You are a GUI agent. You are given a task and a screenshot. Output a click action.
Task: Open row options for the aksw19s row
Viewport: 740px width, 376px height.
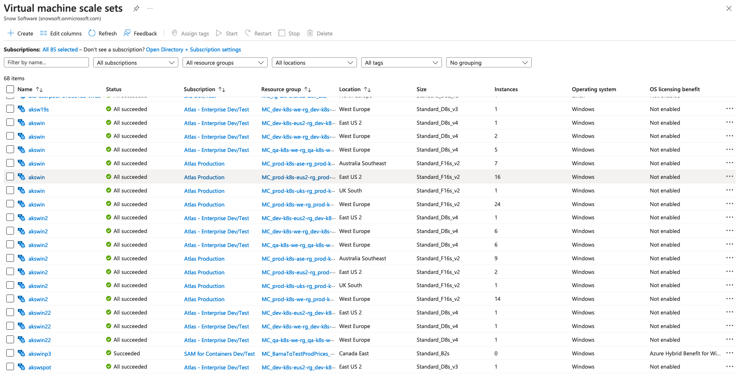click(x=729, y=109)
